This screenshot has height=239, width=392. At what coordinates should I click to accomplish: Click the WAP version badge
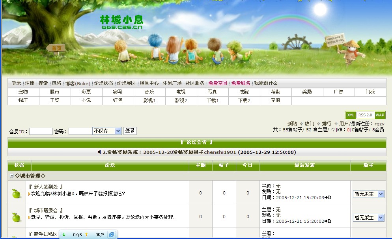[380, 115]
